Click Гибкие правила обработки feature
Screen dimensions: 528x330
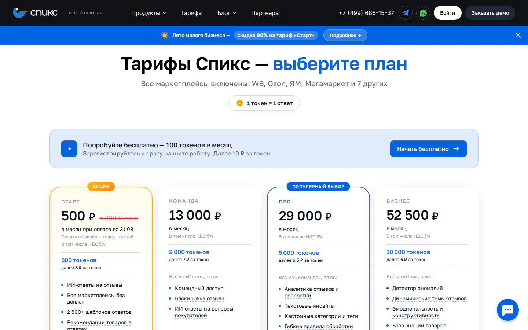click(x=319, y=326)
